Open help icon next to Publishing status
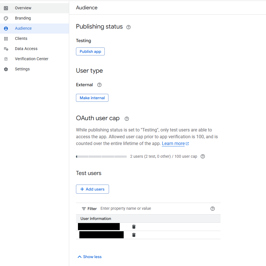 pyautogui.click(x=128, y=27)
